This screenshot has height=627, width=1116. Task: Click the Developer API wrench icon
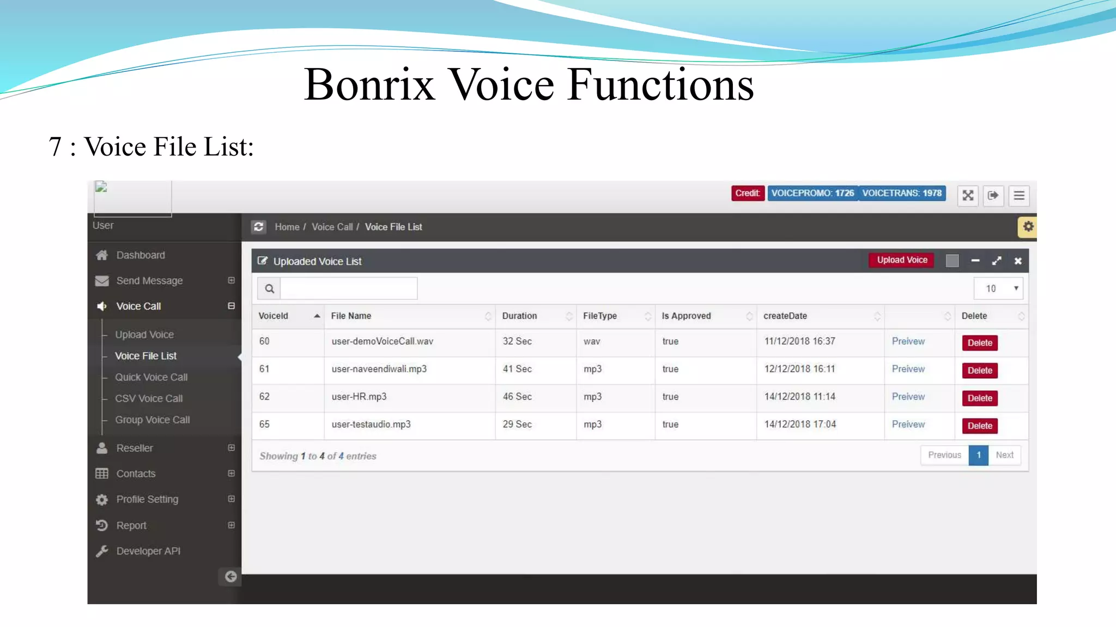(x=102, y=551)
